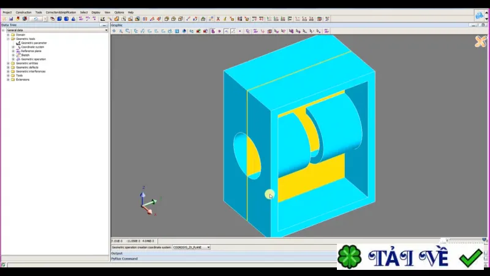Click the Save floppy disk icon
This screenshot has height=276, width=490.
pyautogui.click(x=11, y=19)
